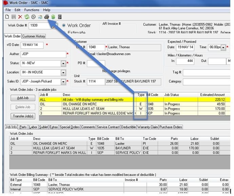Open the Help menu
234x196 pixels.
(x=47, y=10)
